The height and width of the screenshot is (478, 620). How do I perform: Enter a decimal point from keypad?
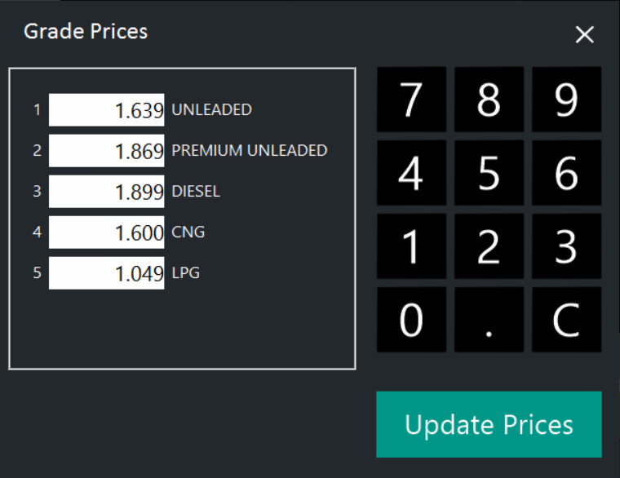(489, 320)
